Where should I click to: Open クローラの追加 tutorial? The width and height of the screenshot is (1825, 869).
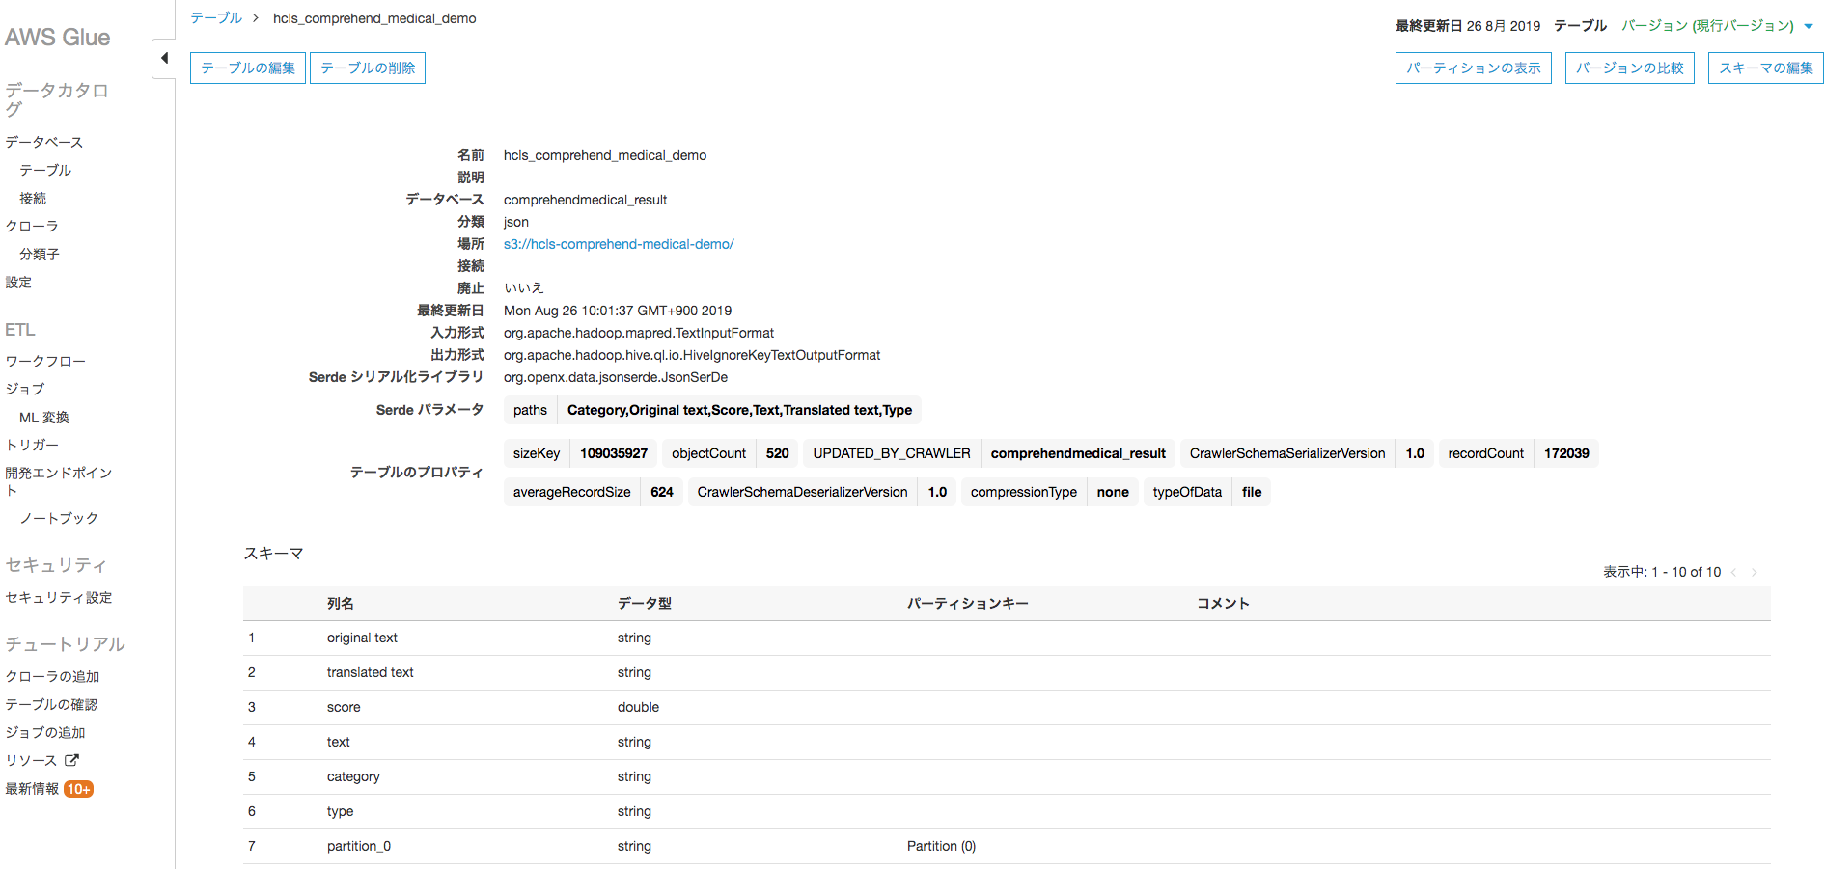[x=52, y=676]
